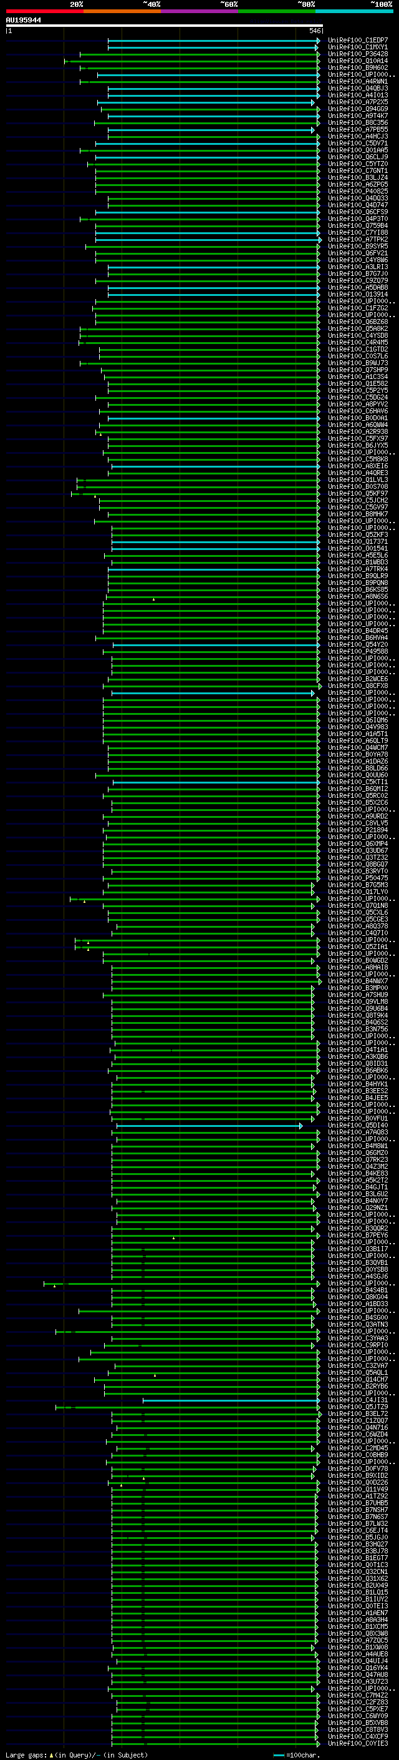Select UniRef100_B0D0A1 hit label
399x1760 pixels.
(x=357, y=418)
